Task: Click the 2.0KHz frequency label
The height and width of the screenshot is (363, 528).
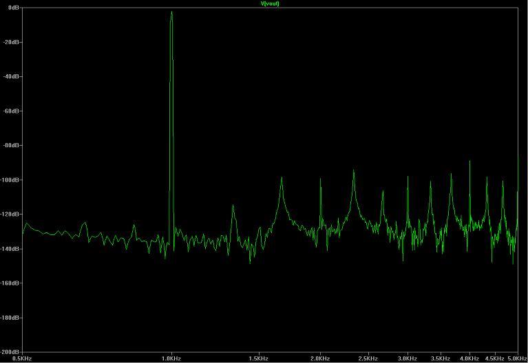Action: pos(320,359)
